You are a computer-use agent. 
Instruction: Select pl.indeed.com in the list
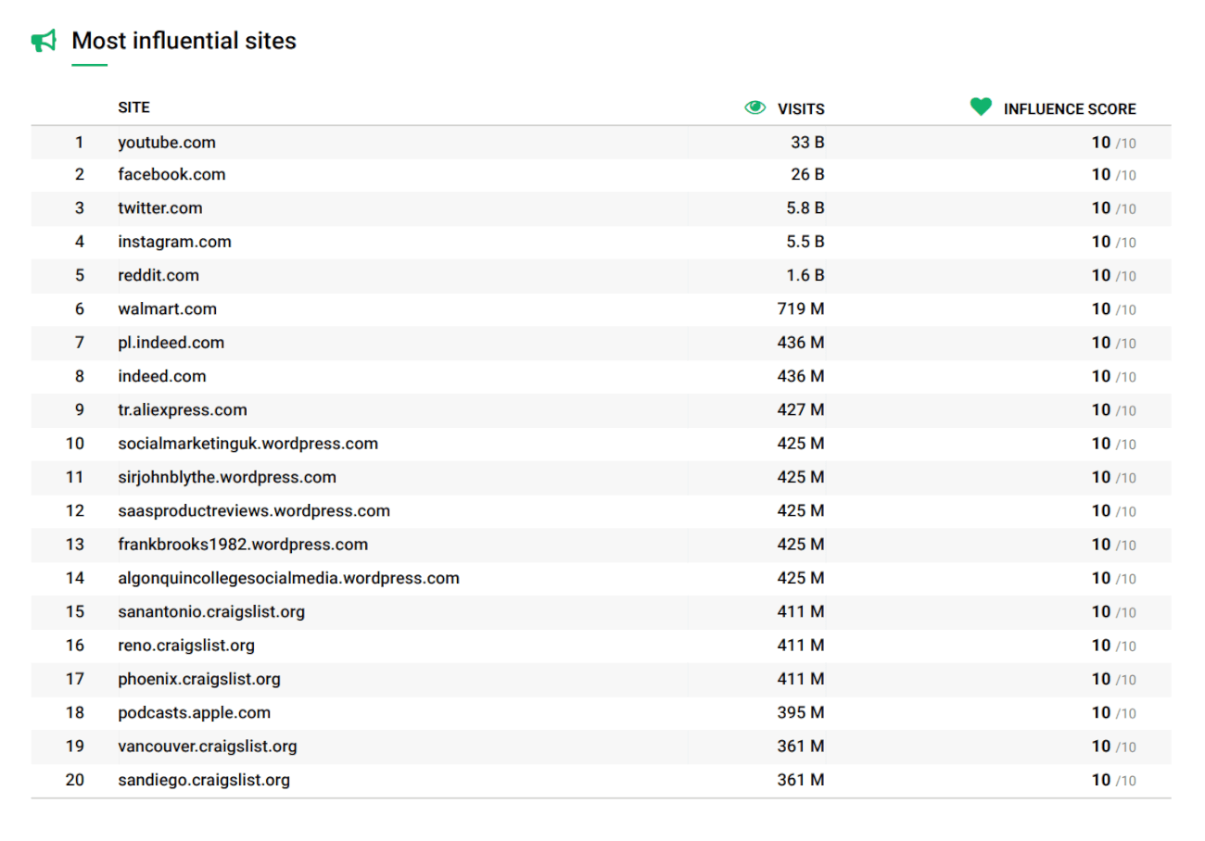pyautogui.click(x=171, y=343)
